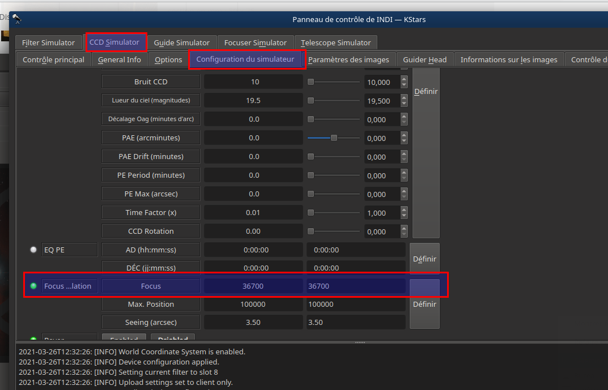Switch to Telescope Simulator tab

pos(336,42)
